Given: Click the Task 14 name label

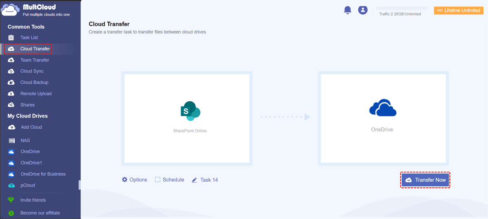Looking at the screenshot, I should 209,180.
